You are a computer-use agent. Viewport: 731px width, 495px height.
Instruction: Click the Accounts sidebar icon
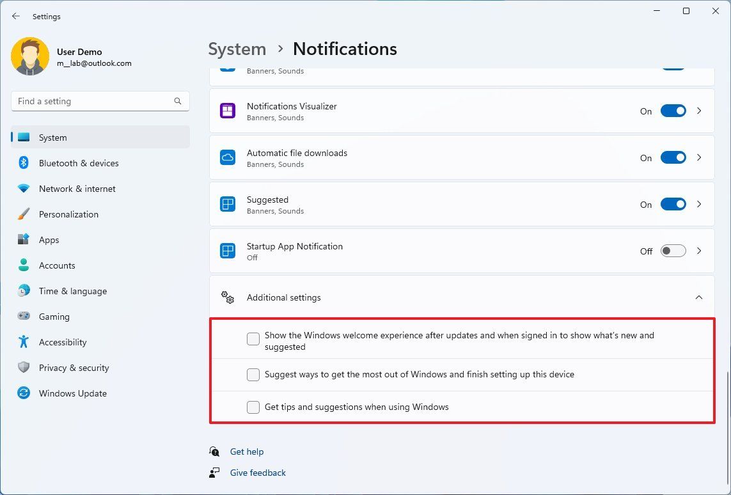click(23, 265)
